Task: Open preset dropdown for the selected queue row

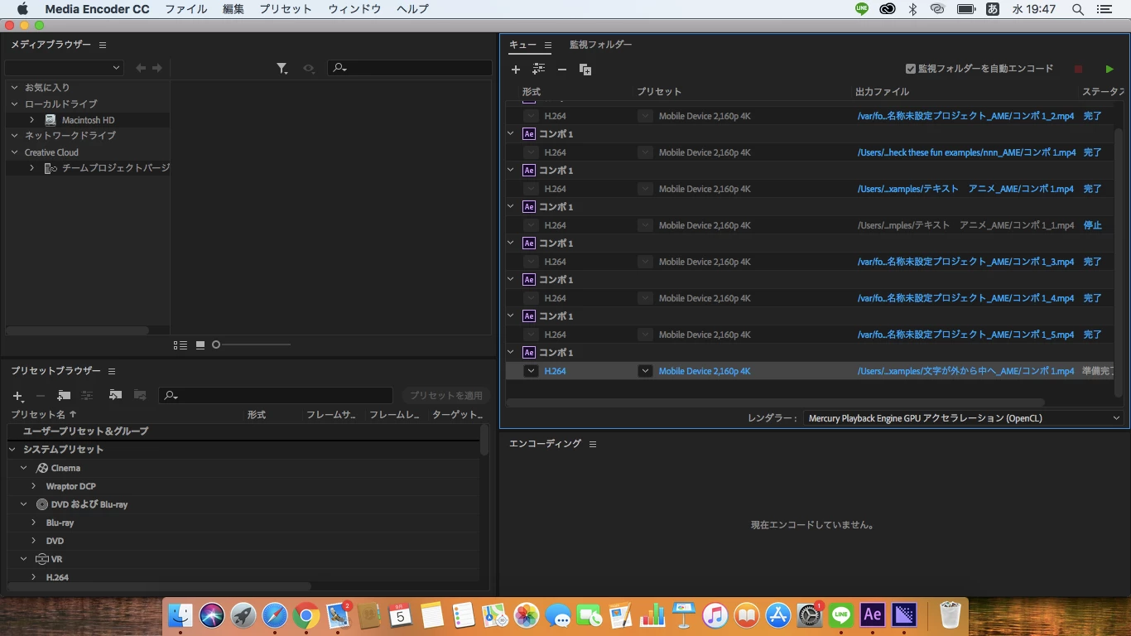Action: tap(645, 371)
